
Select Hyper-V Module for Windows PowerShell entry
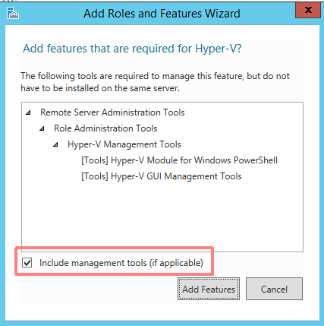tap(179, 160)
